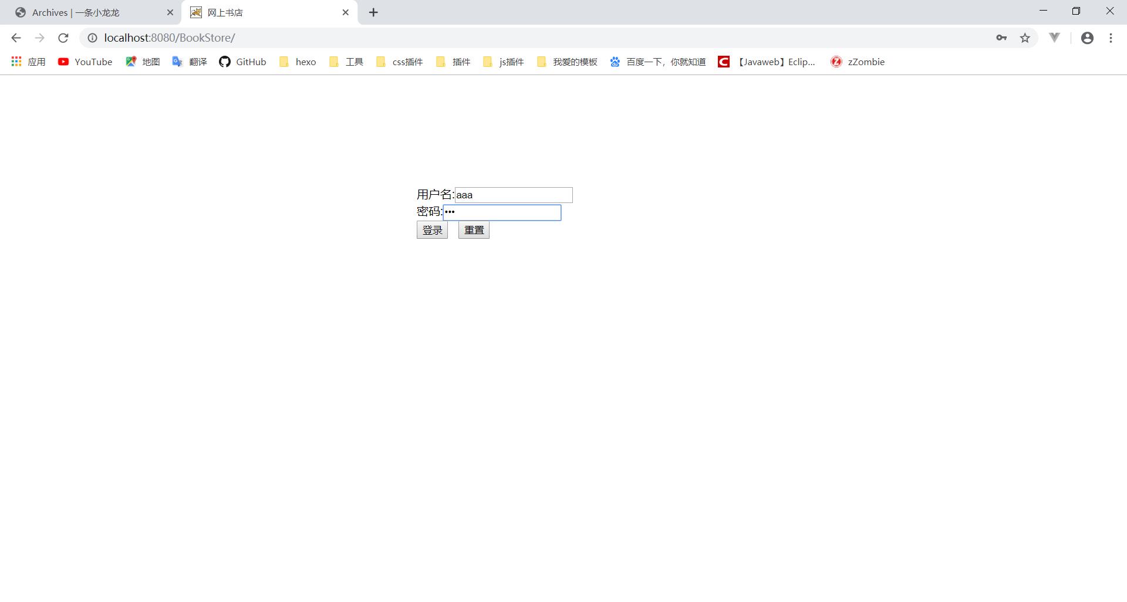The height and width of the screenshot is (602, 1127).
Task: Open a new tab with the plus button
Action: point(373,12)
